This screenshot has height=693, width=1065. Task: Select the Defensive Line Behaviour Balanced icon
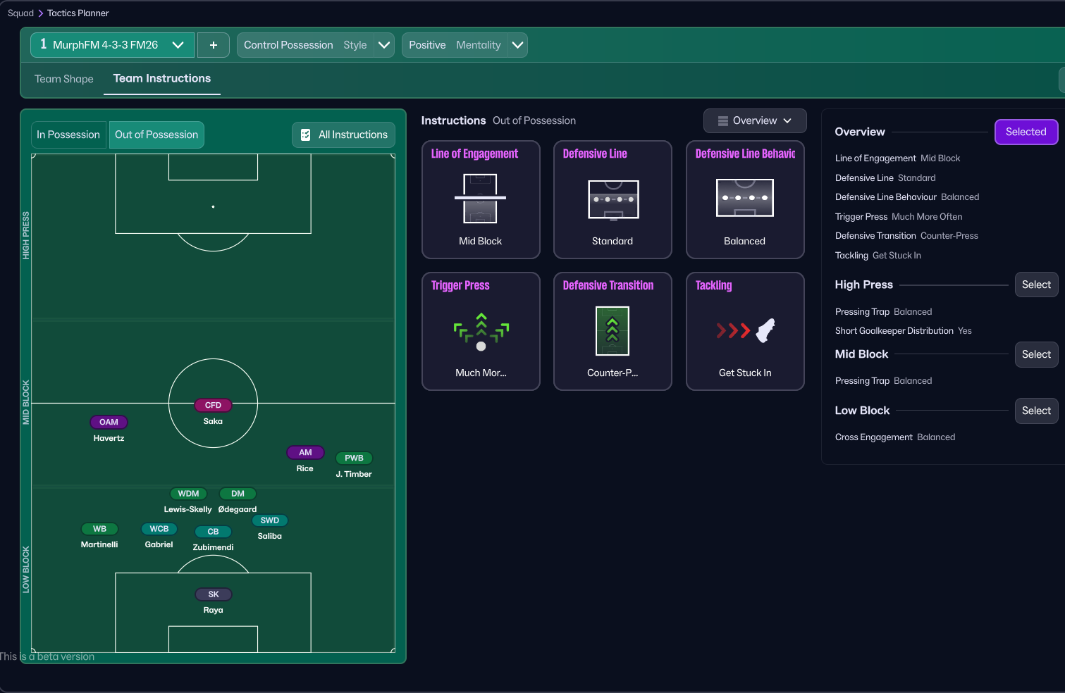pyautogui.click(x=744, y=198)
